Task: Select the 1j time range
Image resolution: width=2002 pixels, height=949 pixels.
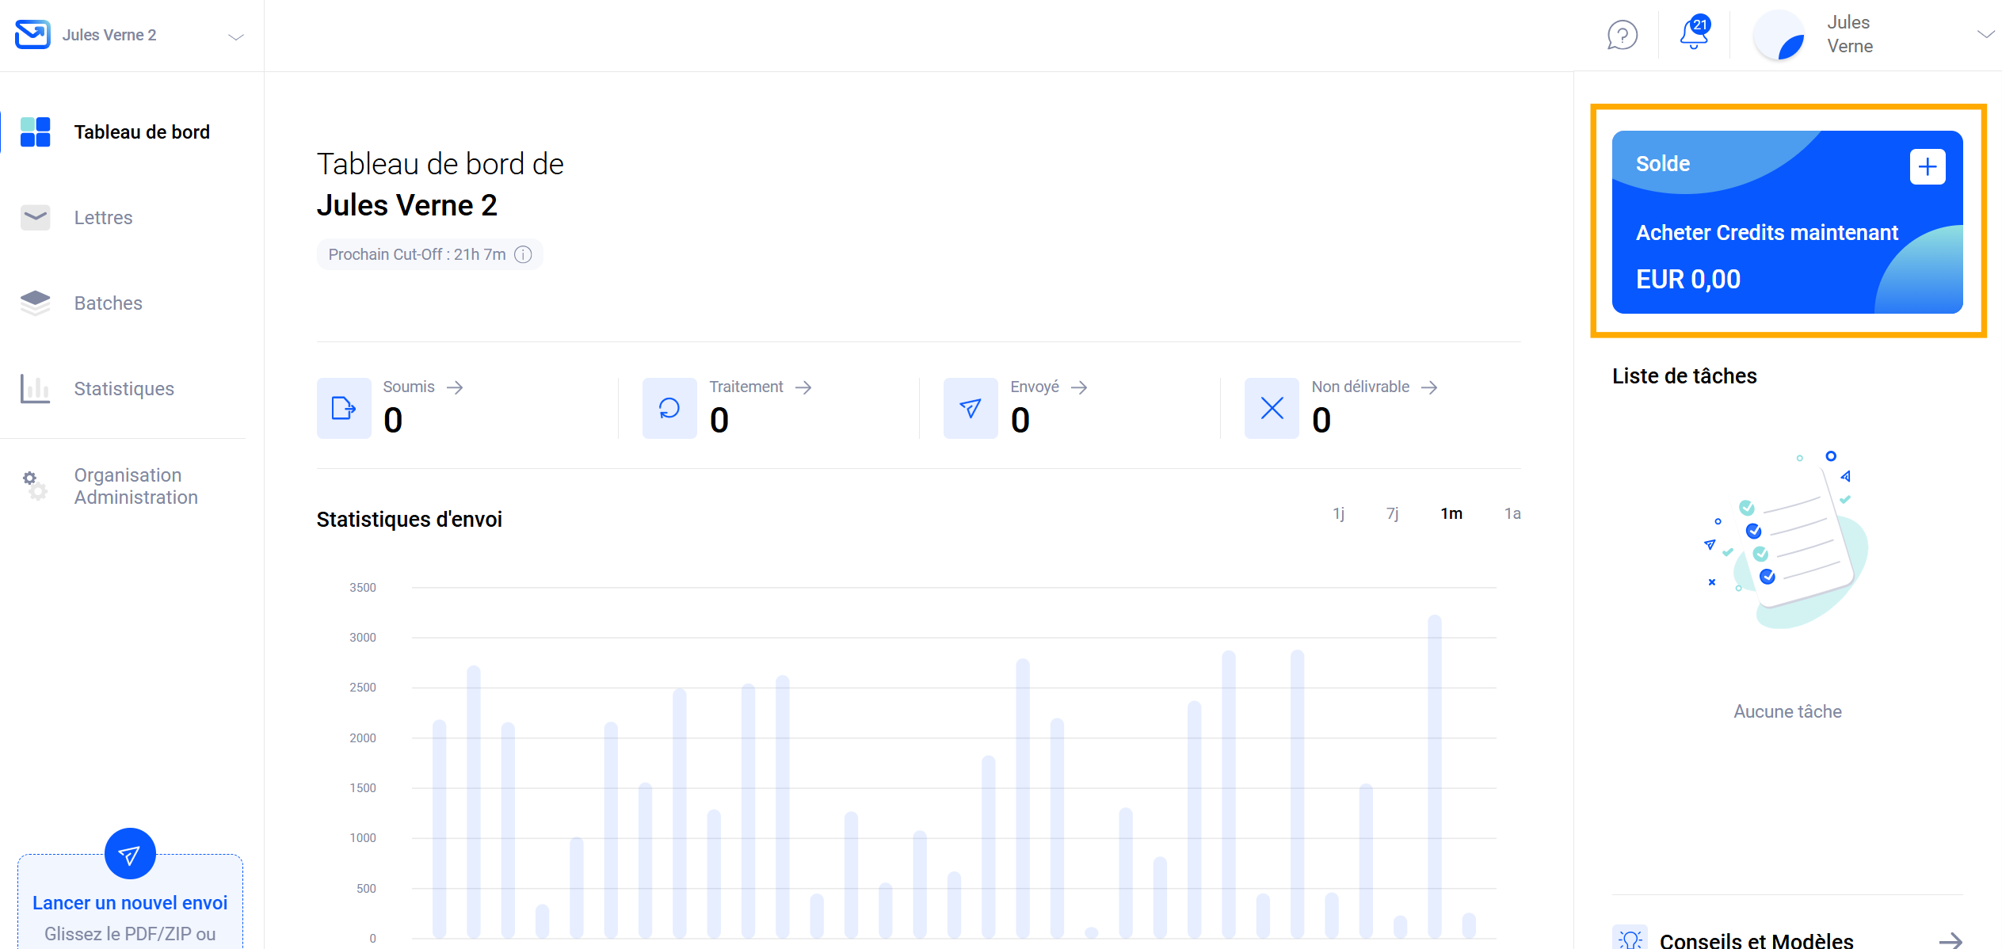Action: [x=1338, y=513]
